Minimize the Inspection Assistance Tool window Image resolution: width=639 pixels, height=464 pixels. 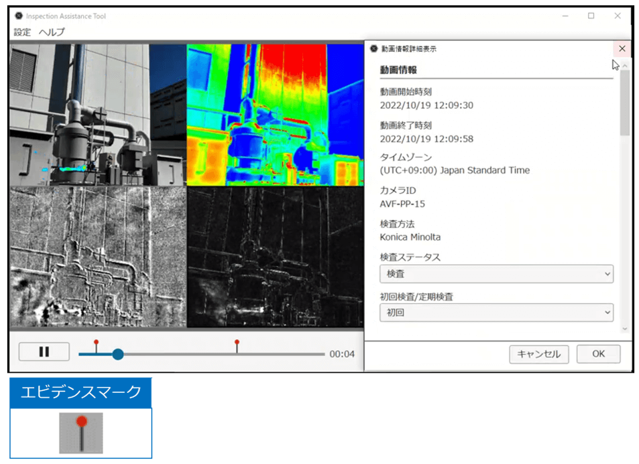point(565,16)
